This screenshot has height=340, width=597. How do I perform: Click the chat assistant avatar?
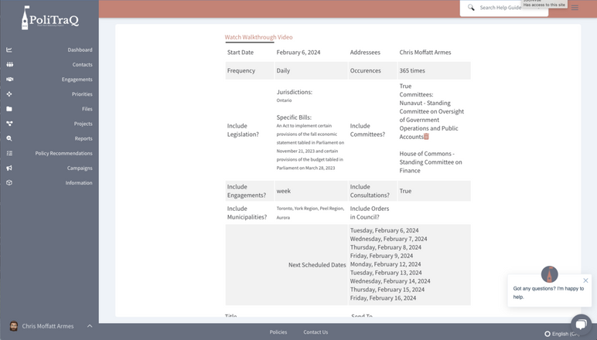tap(549, 274)
